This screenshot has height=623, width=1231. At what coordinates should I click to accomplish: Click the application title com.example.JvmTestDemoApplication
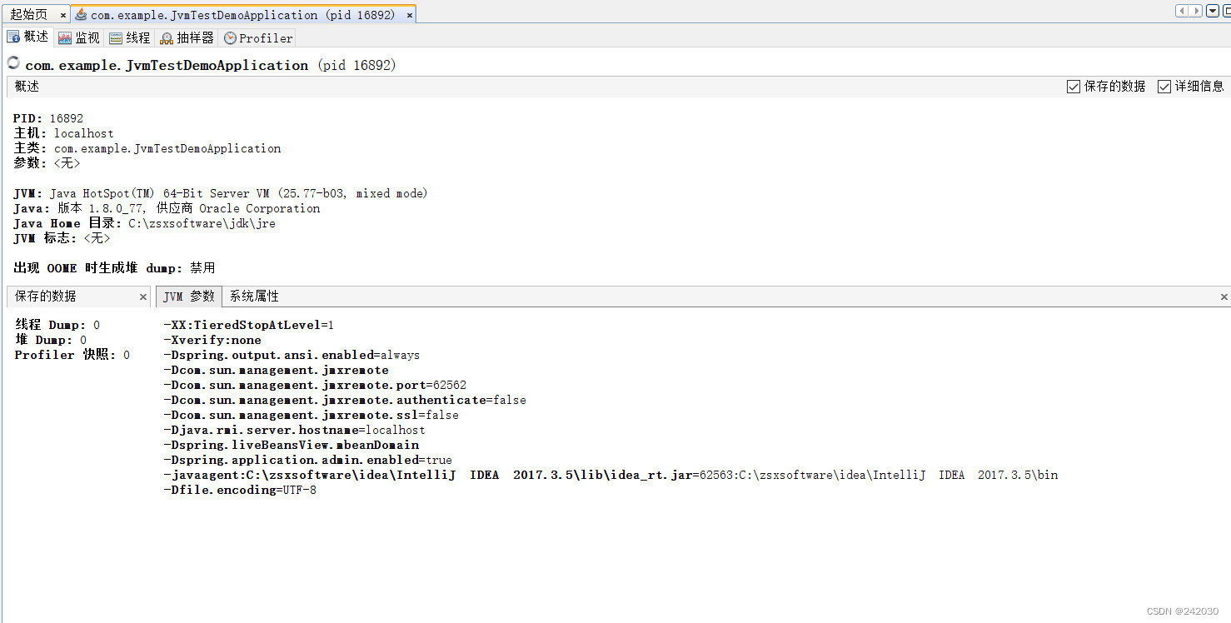[x=167, y=65]
